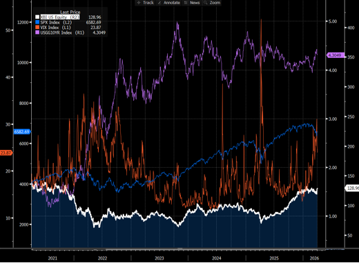Viewport: 359px width, 263px height.
Task: Click the Last Price legend header
Action: [70, 12]
